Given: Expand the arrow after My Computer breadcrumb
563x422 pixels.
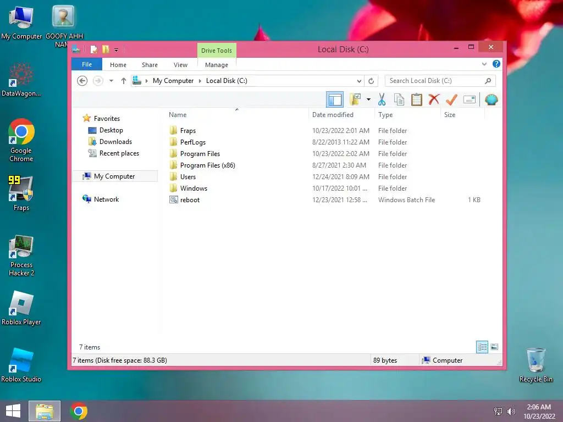Looking at the screenshot, I should [x=200, y=81].
